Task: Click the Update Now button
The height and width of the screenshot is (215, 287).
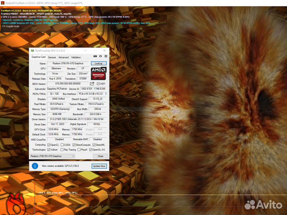Action: coord(99,166)
